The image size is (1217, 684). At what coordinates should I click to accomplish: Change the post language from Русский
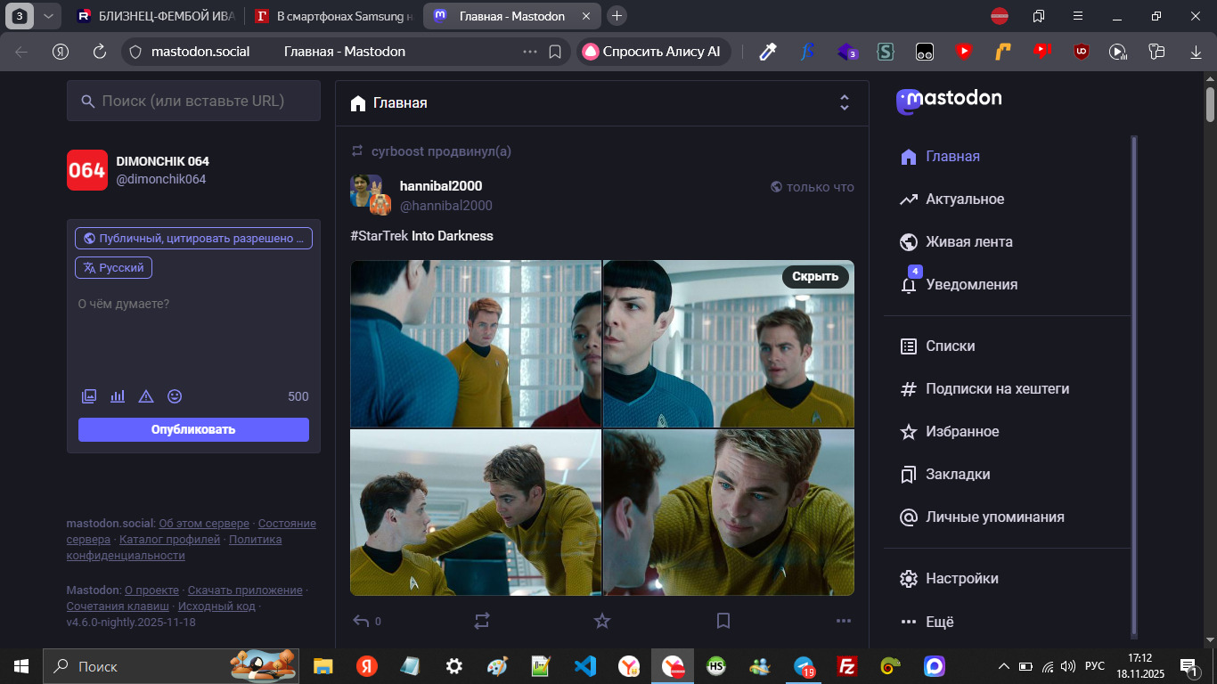pos(114,267)
